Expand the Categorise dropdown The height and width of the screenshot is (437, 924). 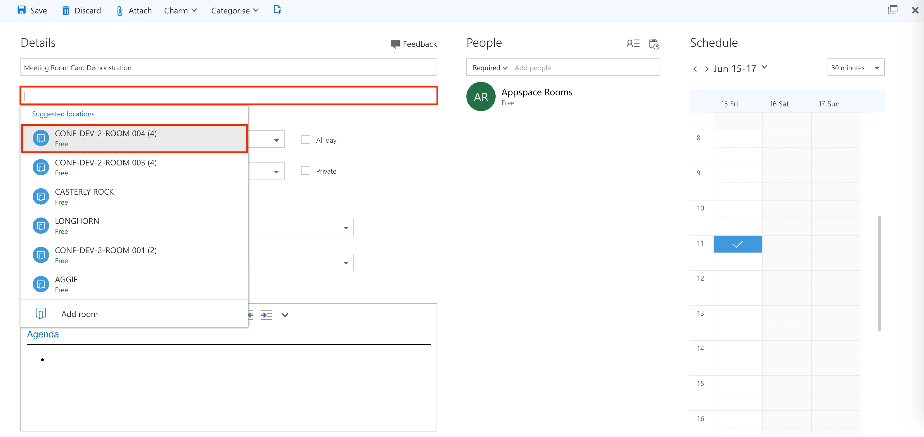click(x=235, y=11)
